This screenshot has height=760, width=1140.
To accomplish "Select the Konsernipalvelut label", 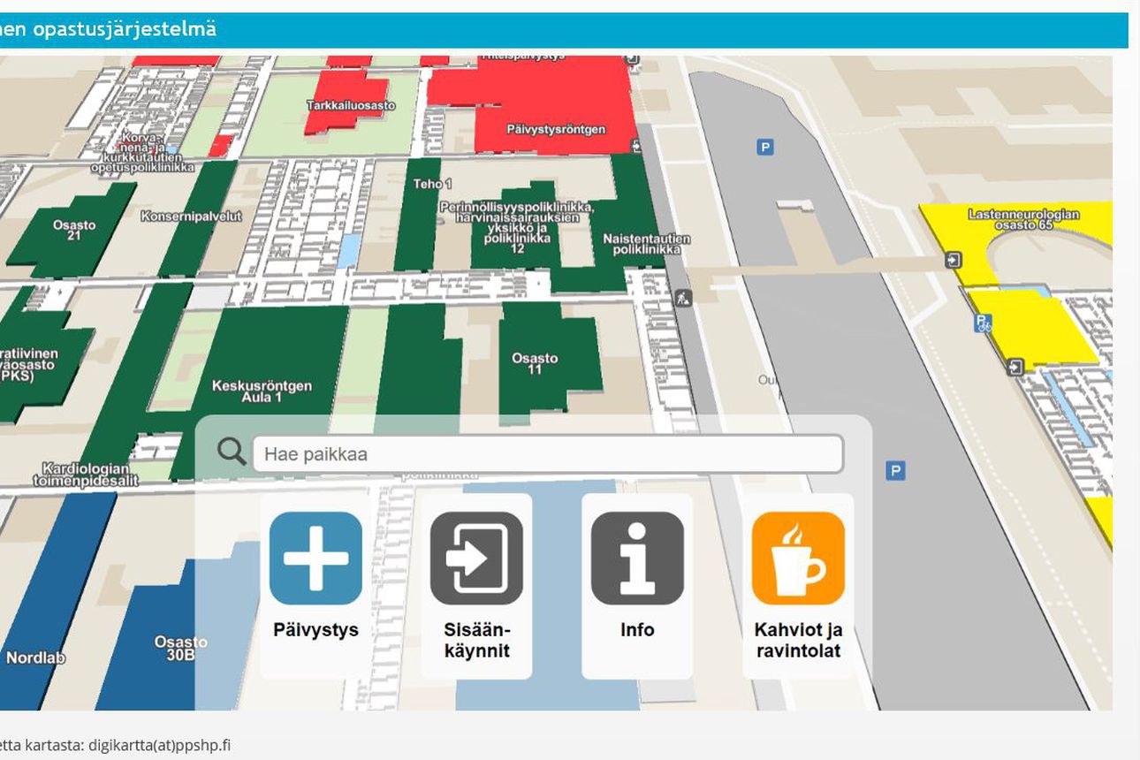I will click(191, 216).
